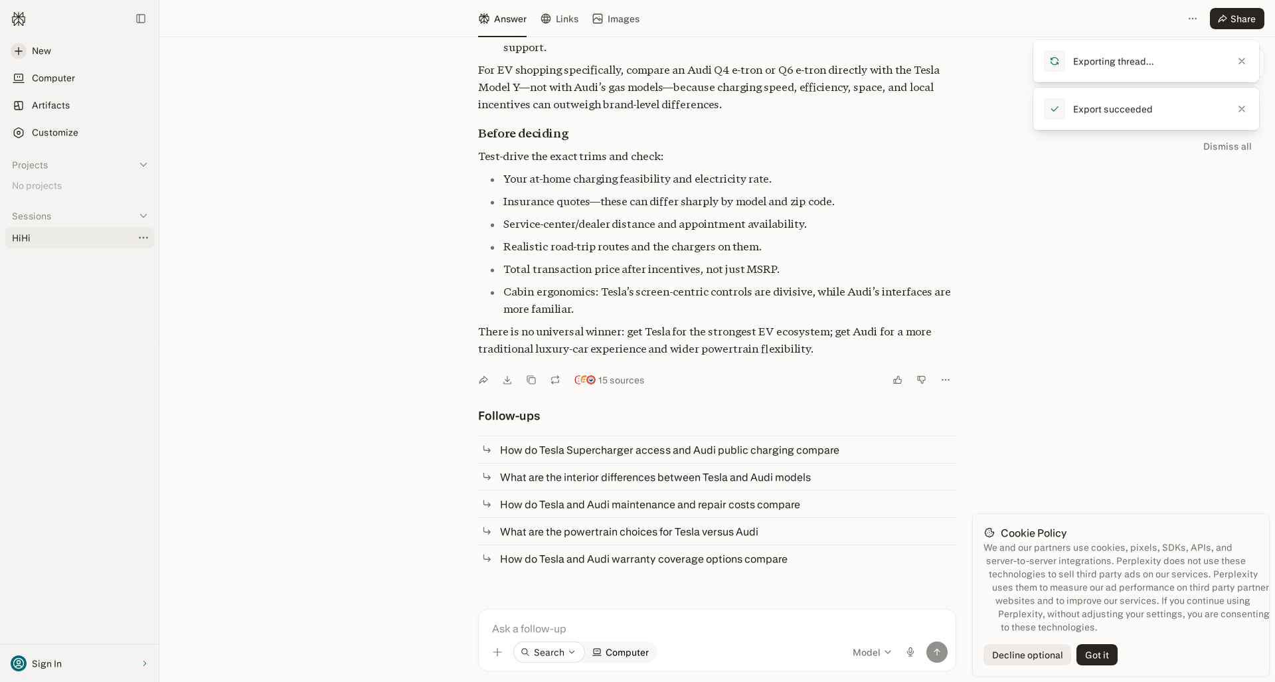Click the share arrow icon below answer
Screen dimensions: 1275x682
click(x=483, y=380)
